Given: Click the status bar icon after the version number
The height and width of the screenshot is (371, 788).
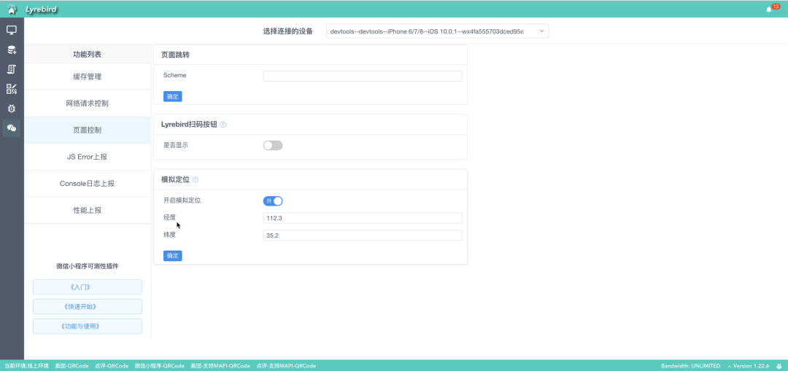Looking at the screenshot, I should [779, 366].
